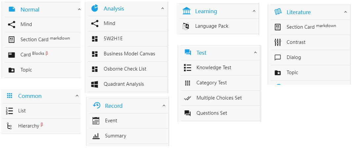Click the Language Pack translate icon

click(x=186, y=26)
